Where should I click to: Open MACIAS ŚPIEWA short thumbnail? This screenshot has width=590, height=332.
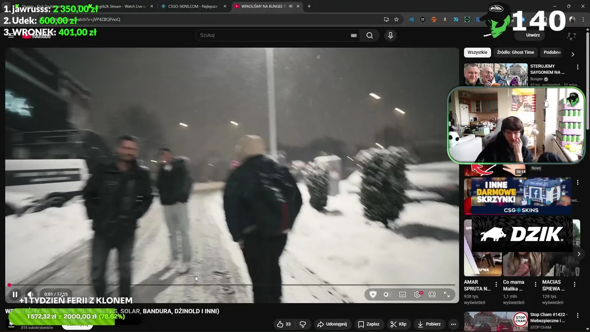(x=561, y=264)
